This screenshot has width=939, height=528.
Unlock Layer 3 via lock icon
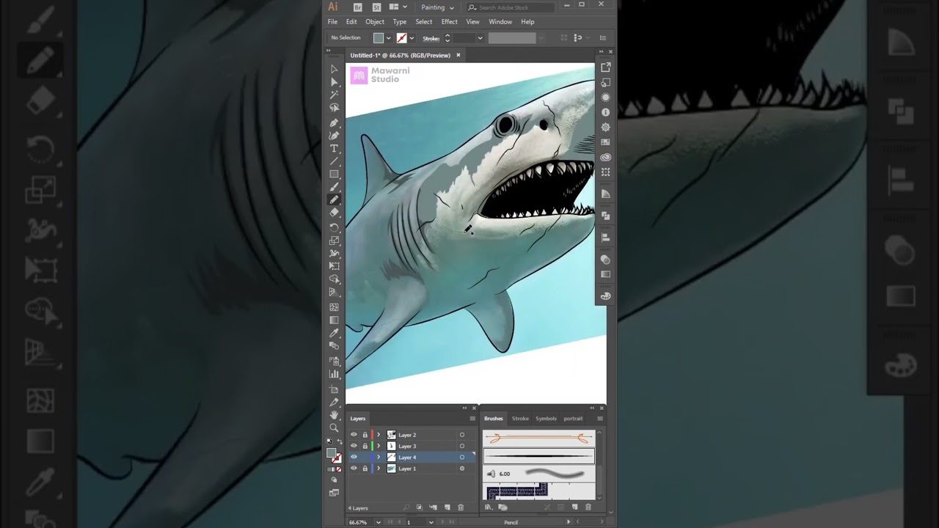(365, 446)
